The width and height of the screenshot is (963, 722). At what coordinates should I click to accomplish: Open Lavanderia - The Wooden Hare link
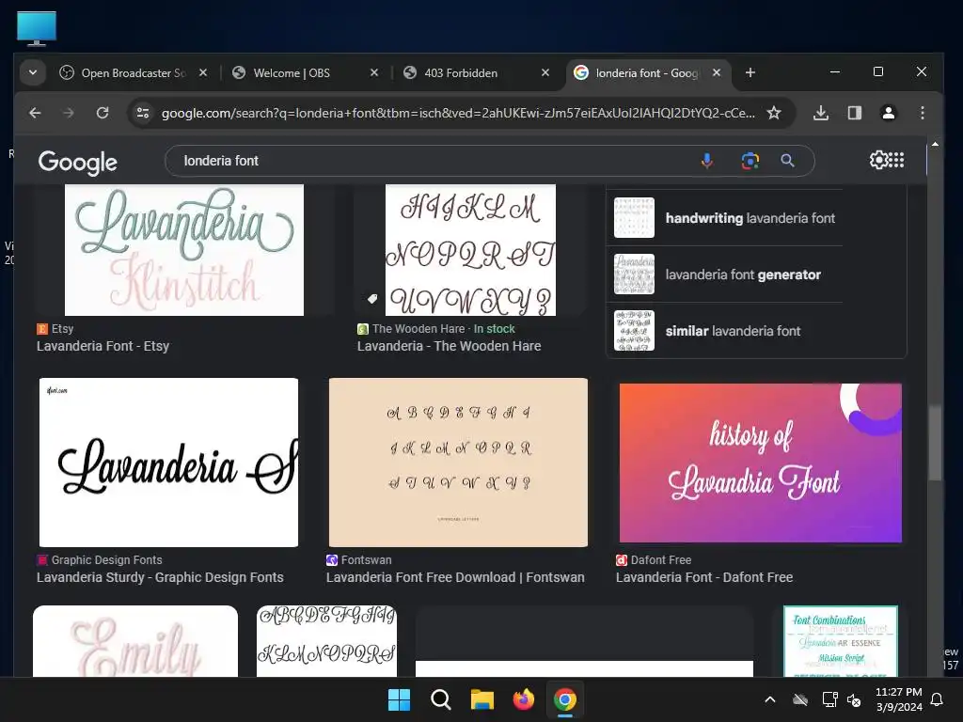point(449,346)
